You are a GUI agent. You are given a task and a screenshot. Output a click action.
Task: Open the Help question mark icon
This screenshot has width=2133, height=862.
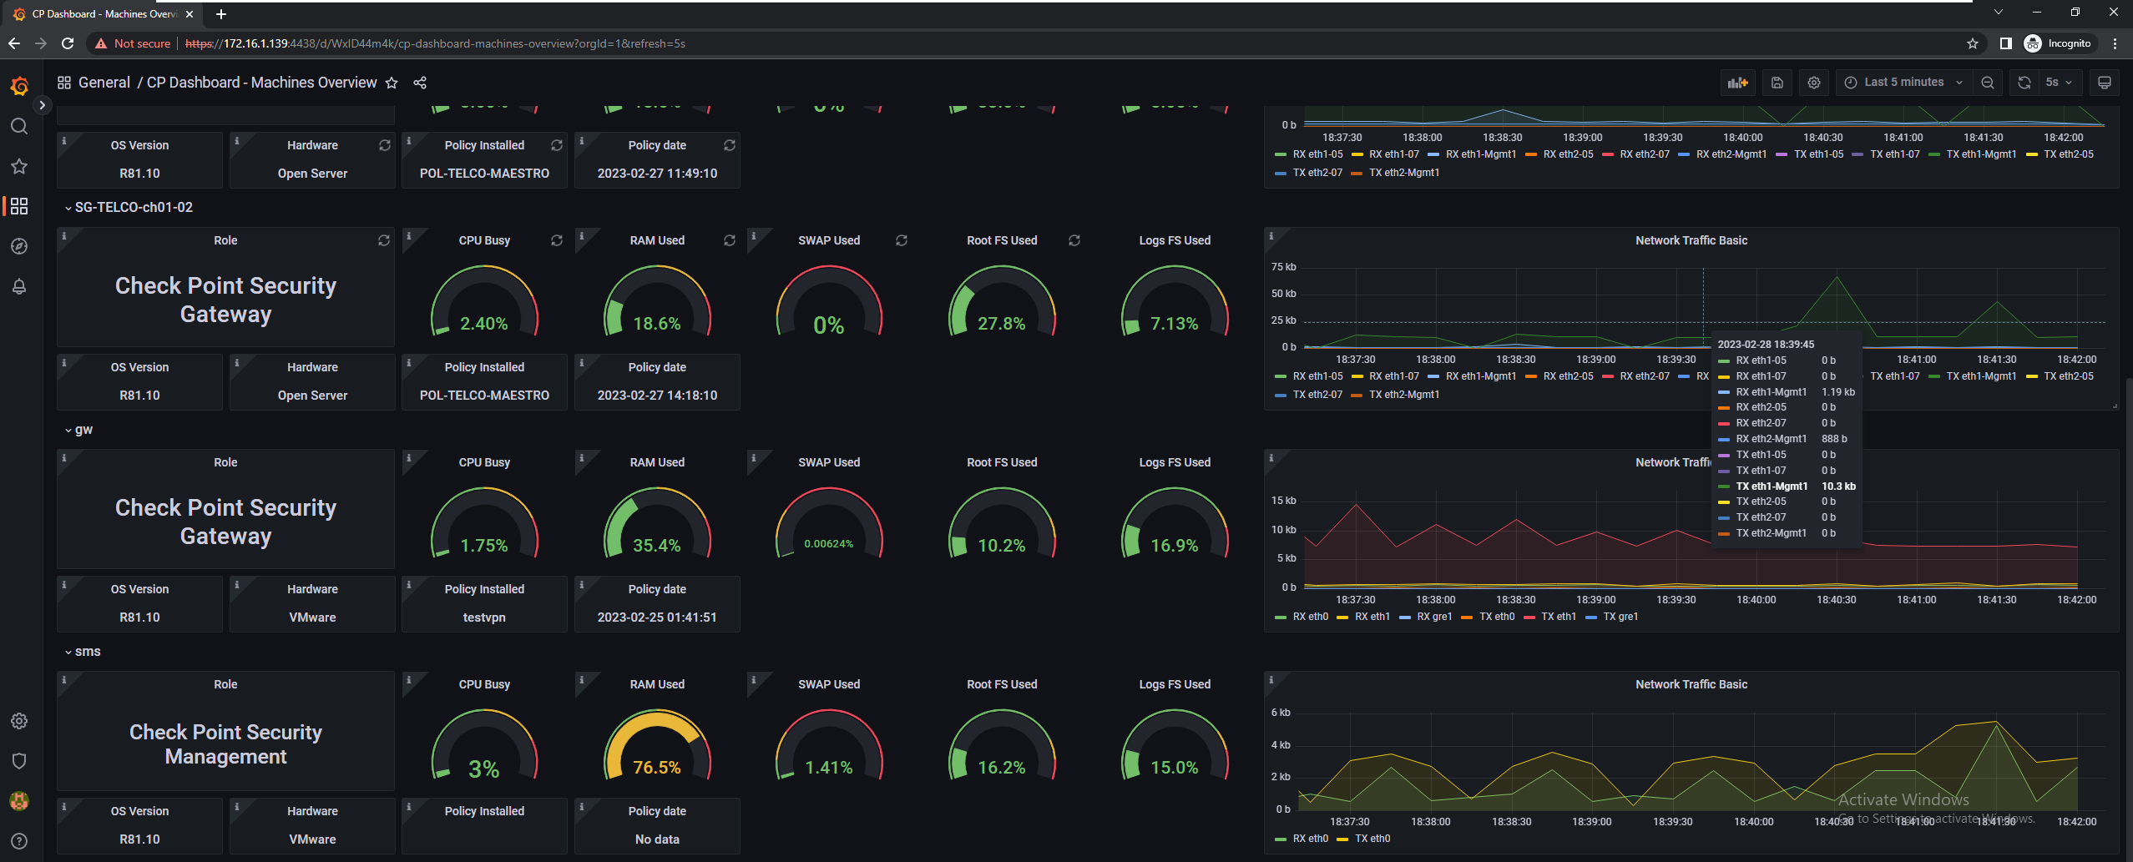[x=19, y=841]
